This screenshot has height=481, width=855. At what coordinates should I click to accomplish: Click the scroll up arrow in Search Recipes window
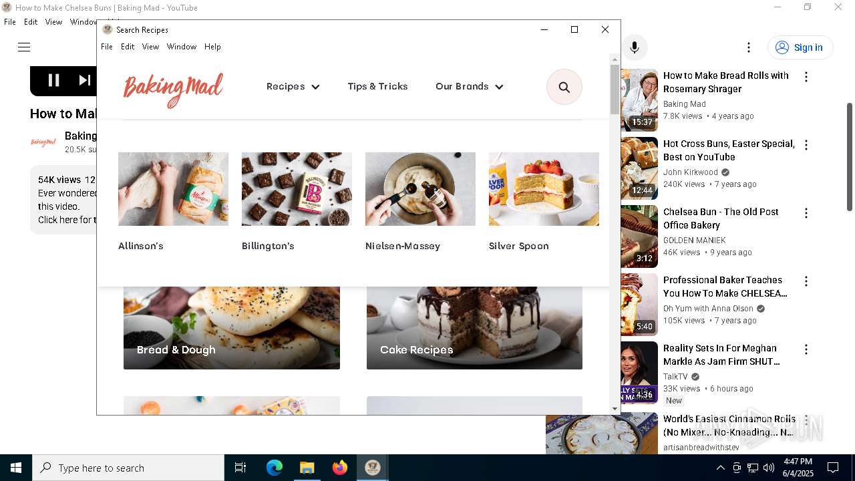615,59
